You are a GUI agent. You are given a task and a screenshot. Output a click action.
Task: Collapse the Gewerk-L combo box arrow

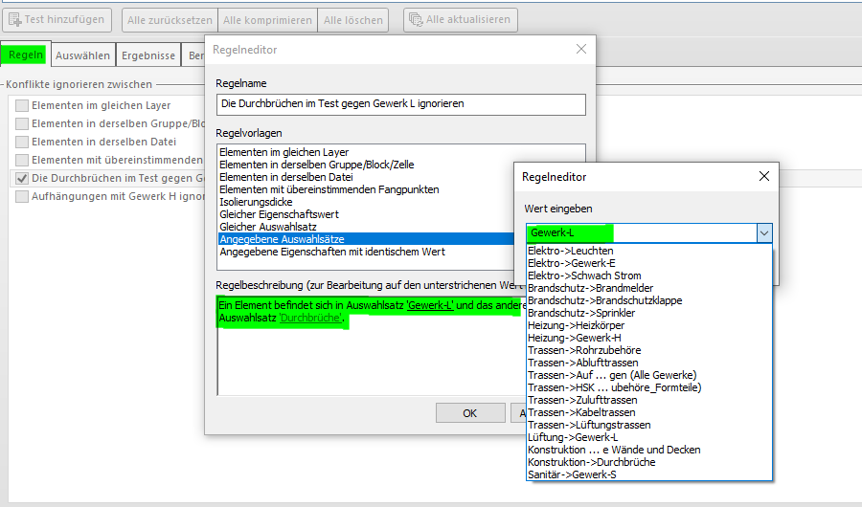point(763,232)
